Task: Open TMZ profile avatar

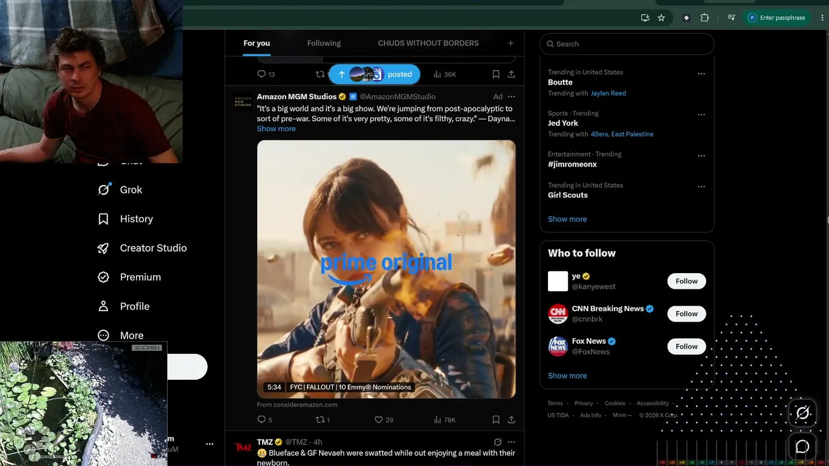Action: (244, 447)
